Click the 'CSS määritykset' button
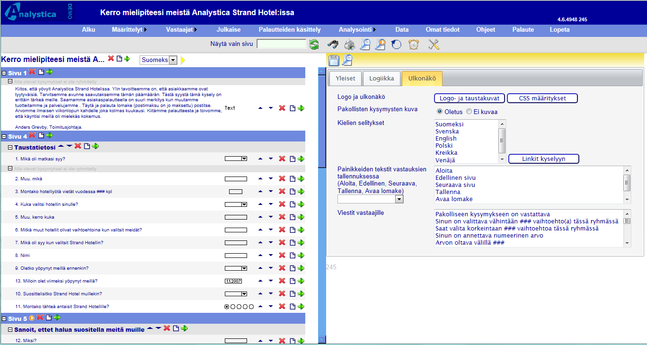Image resolution: width=647 pixels, height=345 pixels. pyautogui.click(x=542, y=98)
